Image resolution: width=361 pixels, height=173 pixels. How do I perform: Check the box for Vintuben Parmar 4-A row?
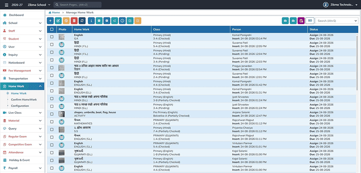tap(52, 168)
